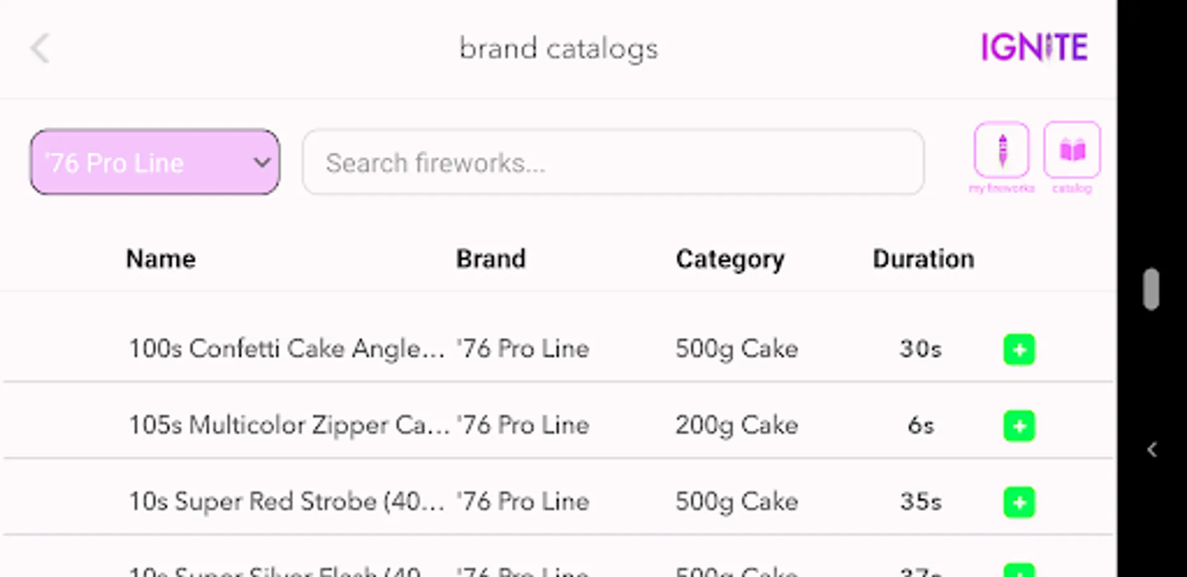
Task: Open the '76 Pro Line brand dropdown
Action: (155, 162)
